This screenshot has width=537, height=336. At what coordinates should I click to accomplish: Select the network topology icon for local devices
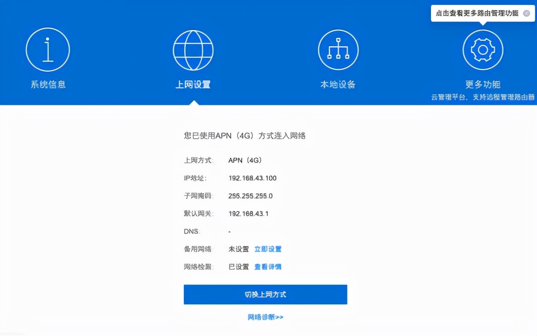pos(338,49)
